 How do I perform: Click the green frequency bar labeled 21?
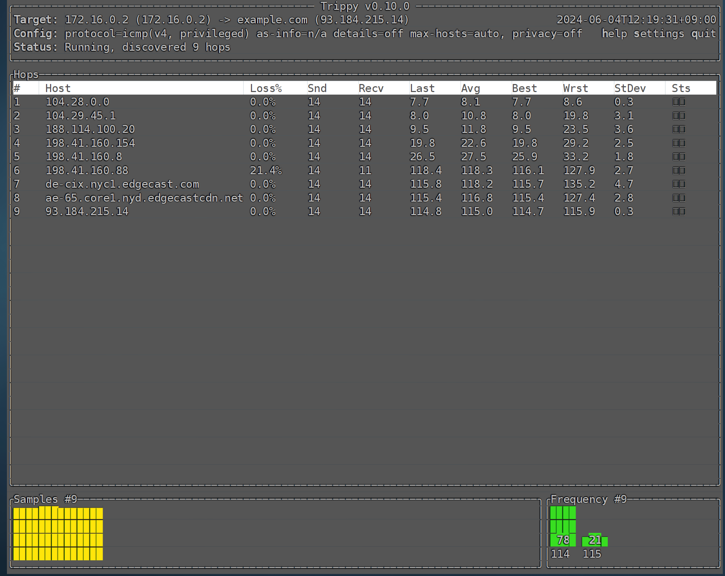pos(595,540)
